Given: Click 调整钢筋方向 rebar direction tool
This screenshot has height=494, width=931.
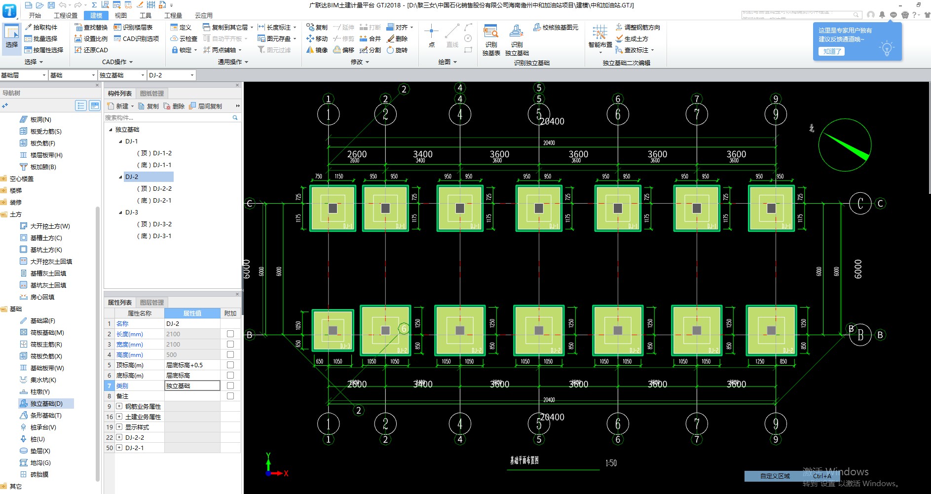Looking at the screenshot, I should pyautogui.click(x=638, y=27).
